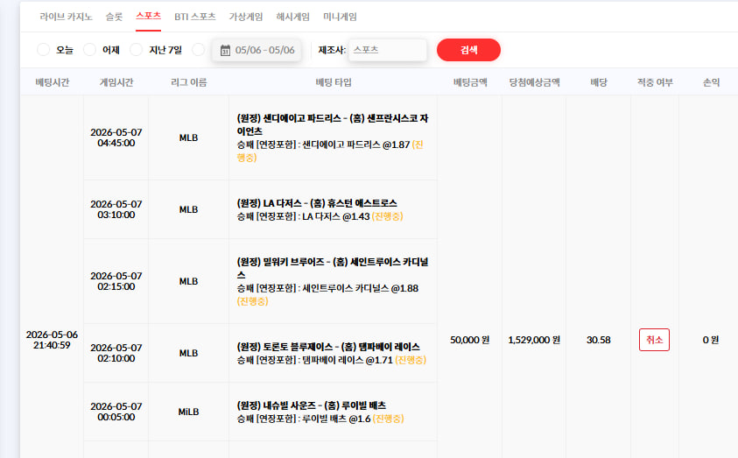Viewport: 738px width, 458px height.
Task: Open the 미니게임 tab
Action: coord(340,17)
